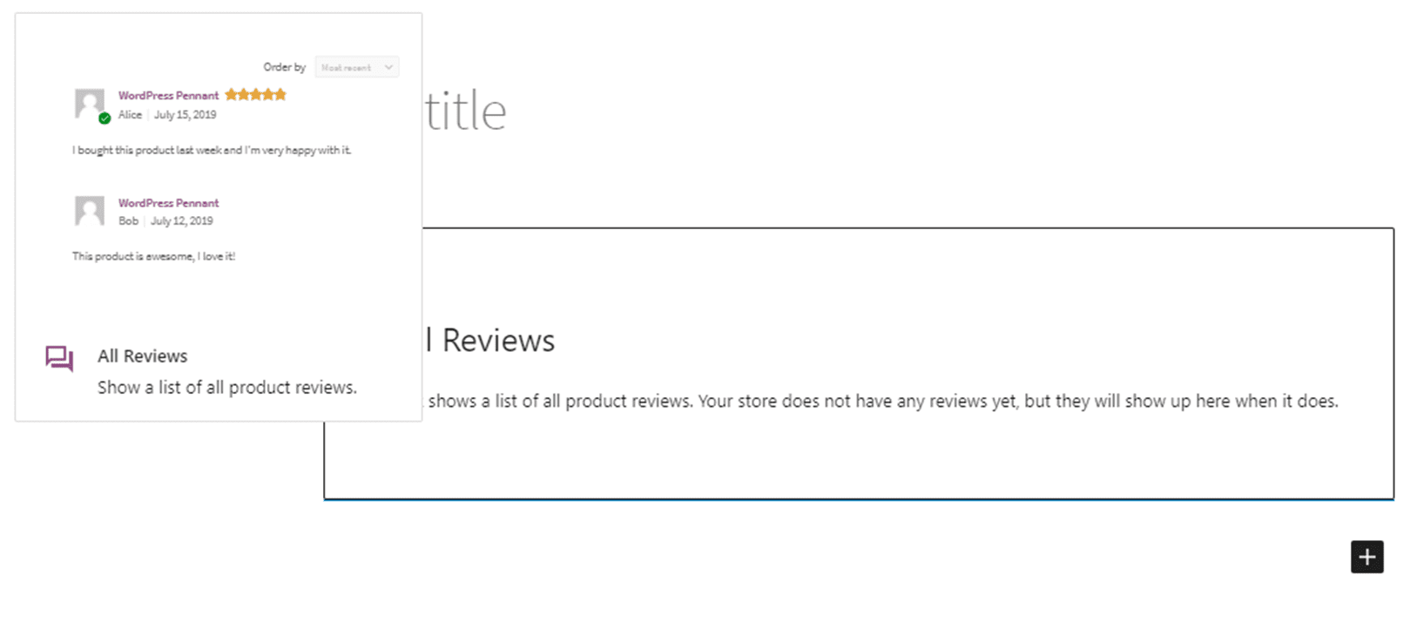
Task: Click Bob's reviewer avatar image
Action: pyautogui.click(x=89, y=210)
